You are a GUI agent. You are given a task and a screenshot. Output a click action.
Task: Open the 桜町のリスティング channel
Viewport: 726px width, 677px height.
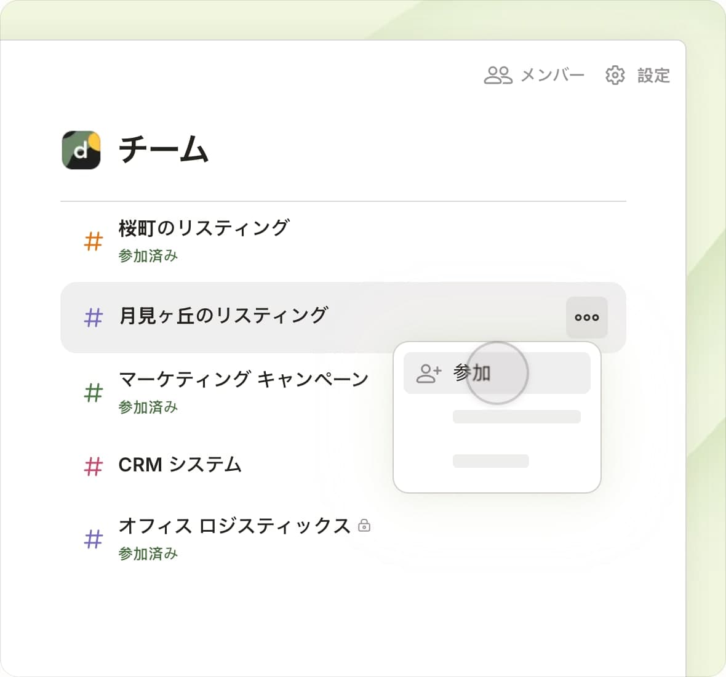click(x=203, y=228)
